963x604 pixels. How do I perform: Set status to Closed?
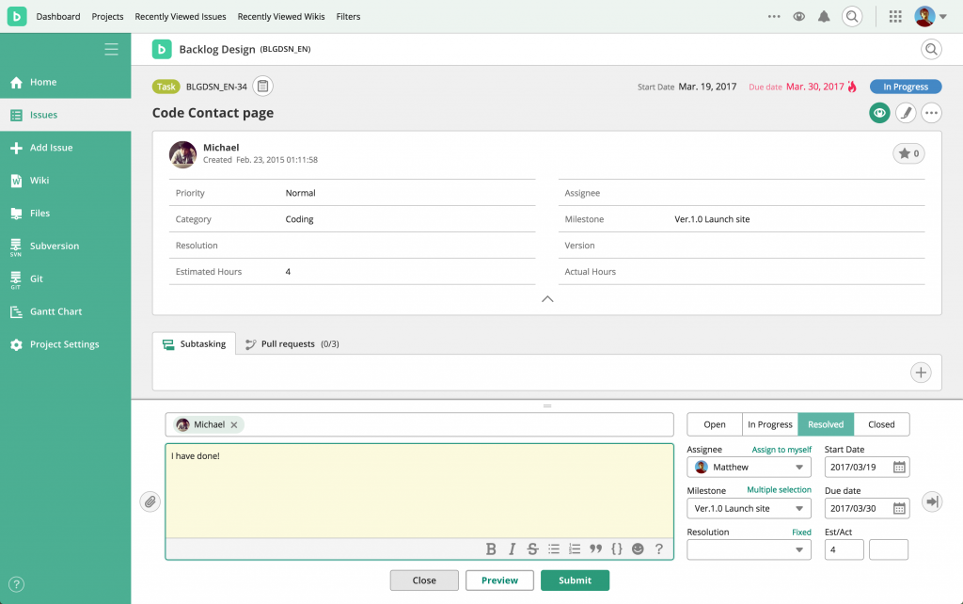881,424
